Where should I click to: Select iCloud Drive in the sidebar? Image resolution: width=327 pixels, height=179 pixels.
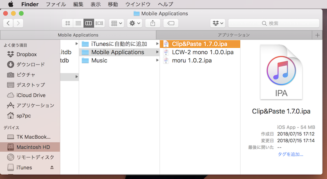[x=32, y=95]
